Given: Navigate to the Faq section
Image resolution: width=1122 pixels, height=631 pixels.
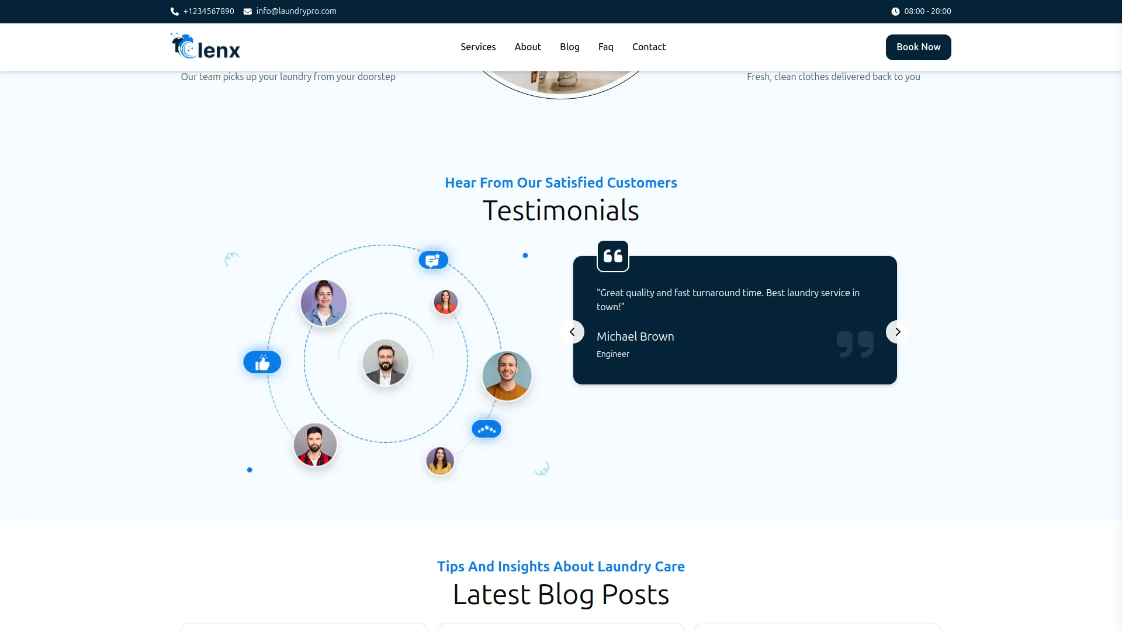Looking at the screenshot, I should [x=605, y=47].
